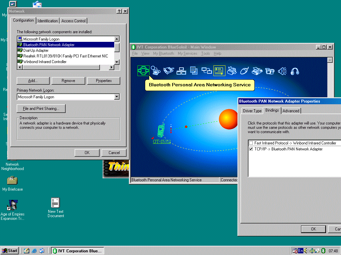
Task: Select the Serial Port service icon
Action: (x=169, y=71)
